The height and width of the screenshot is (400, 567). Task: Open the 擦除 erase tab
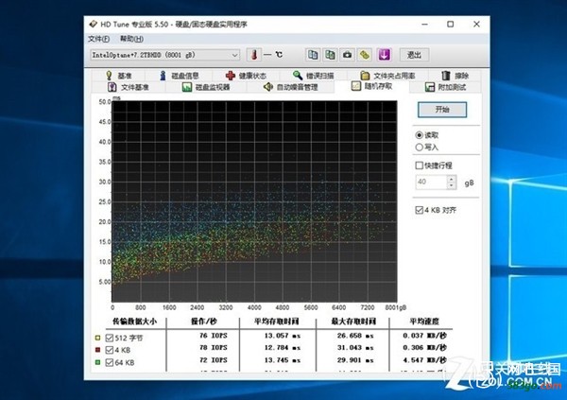coord(455,76)
